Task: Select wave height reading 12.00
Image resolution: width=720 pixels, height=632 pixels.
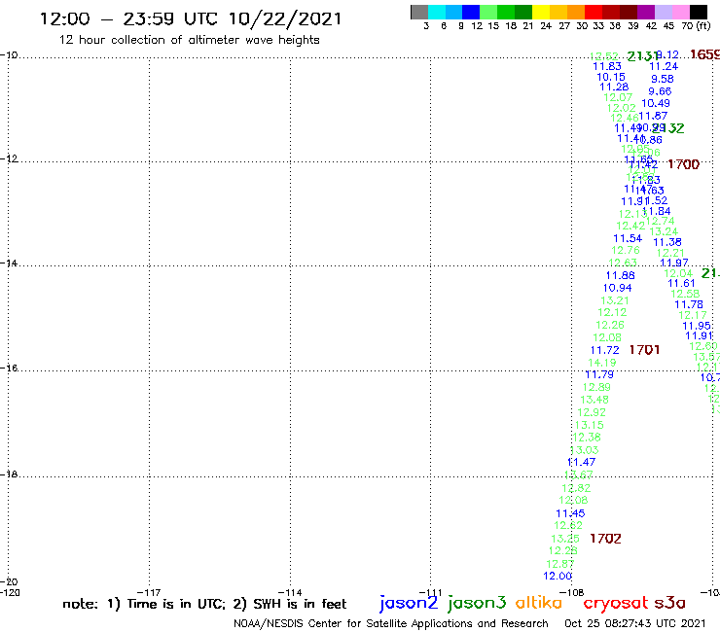Action: tap(558, 576)
